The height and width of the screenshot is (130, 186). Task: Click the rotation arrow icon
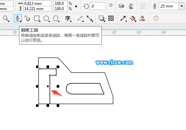(86, 6)
